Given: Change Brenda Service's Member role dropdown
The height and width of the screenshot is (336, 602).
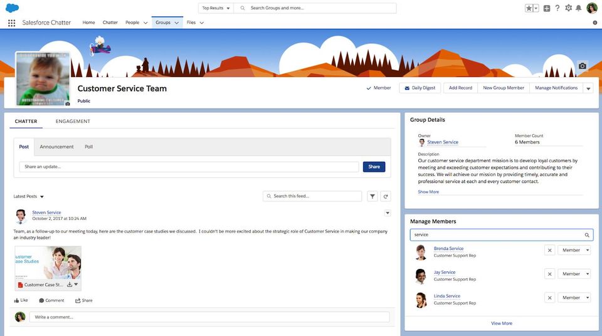Looking at the screenshot, I should [574, 250].
